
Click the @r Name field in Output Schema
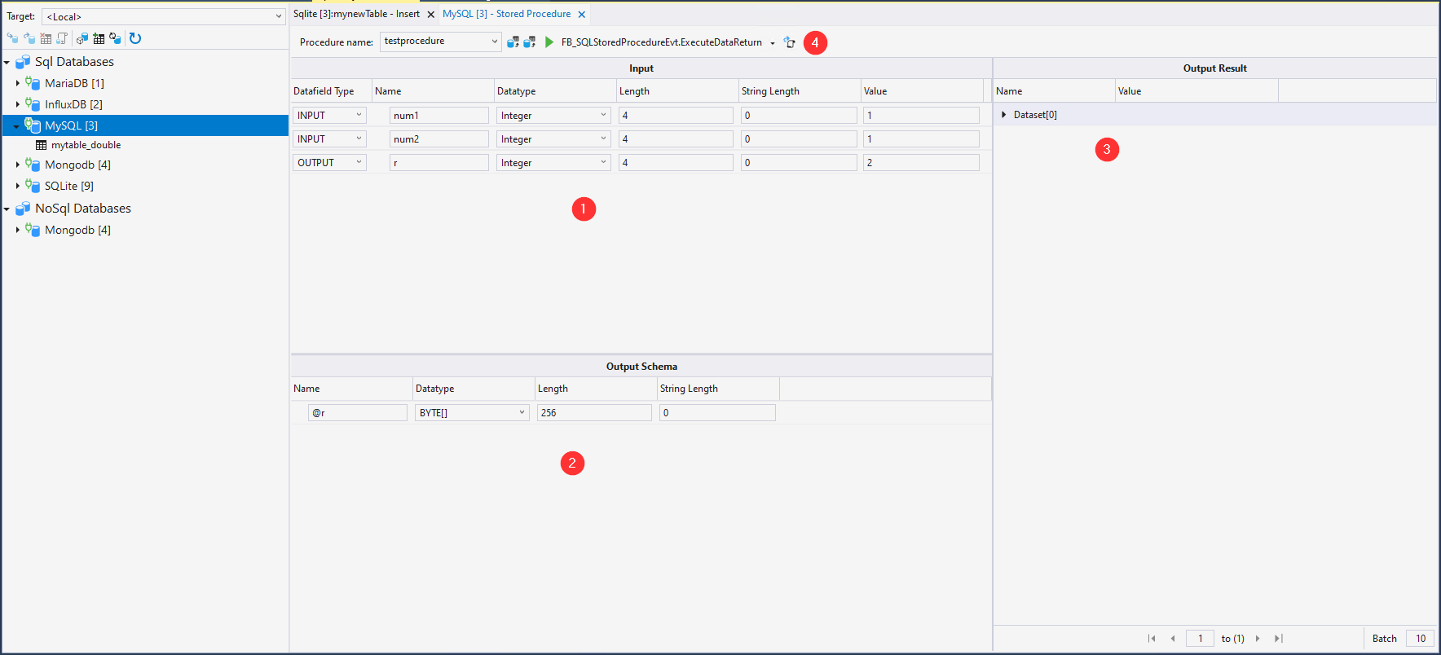358,413
